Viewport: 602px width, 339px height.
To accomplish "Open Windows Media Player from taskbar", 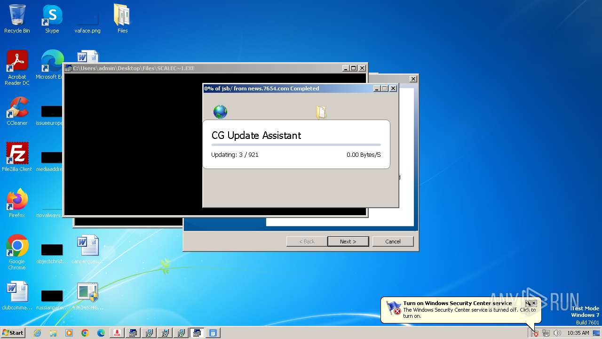I will pyautogui.click(x=69, y=333).
